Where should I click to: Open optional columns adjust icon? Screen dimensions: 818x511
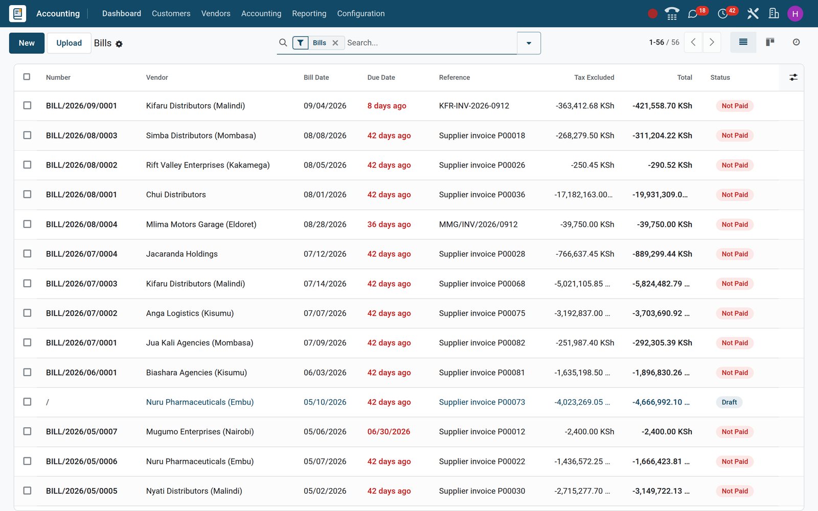[793, 77]
